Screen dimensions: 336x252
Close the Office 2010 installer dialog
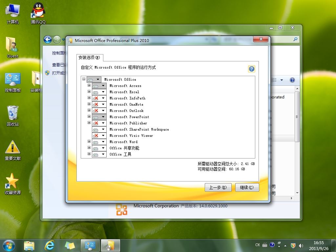pos(261,39)
